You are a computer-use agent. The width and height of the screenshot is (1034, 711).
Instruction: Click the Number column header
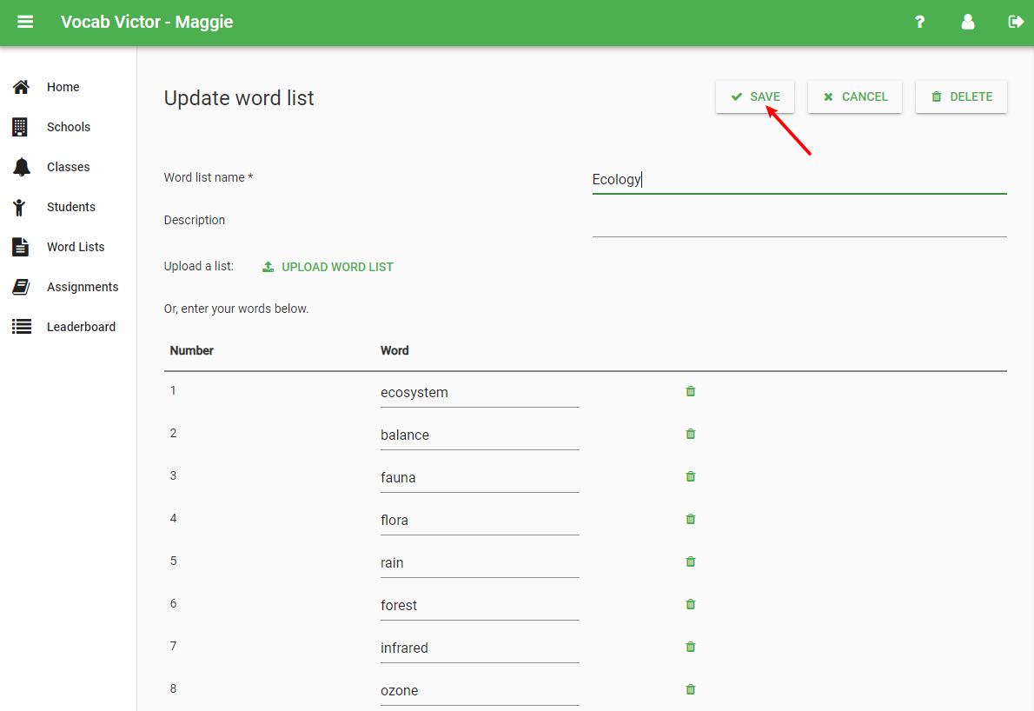pyautogui.click(x=192, y=350)
